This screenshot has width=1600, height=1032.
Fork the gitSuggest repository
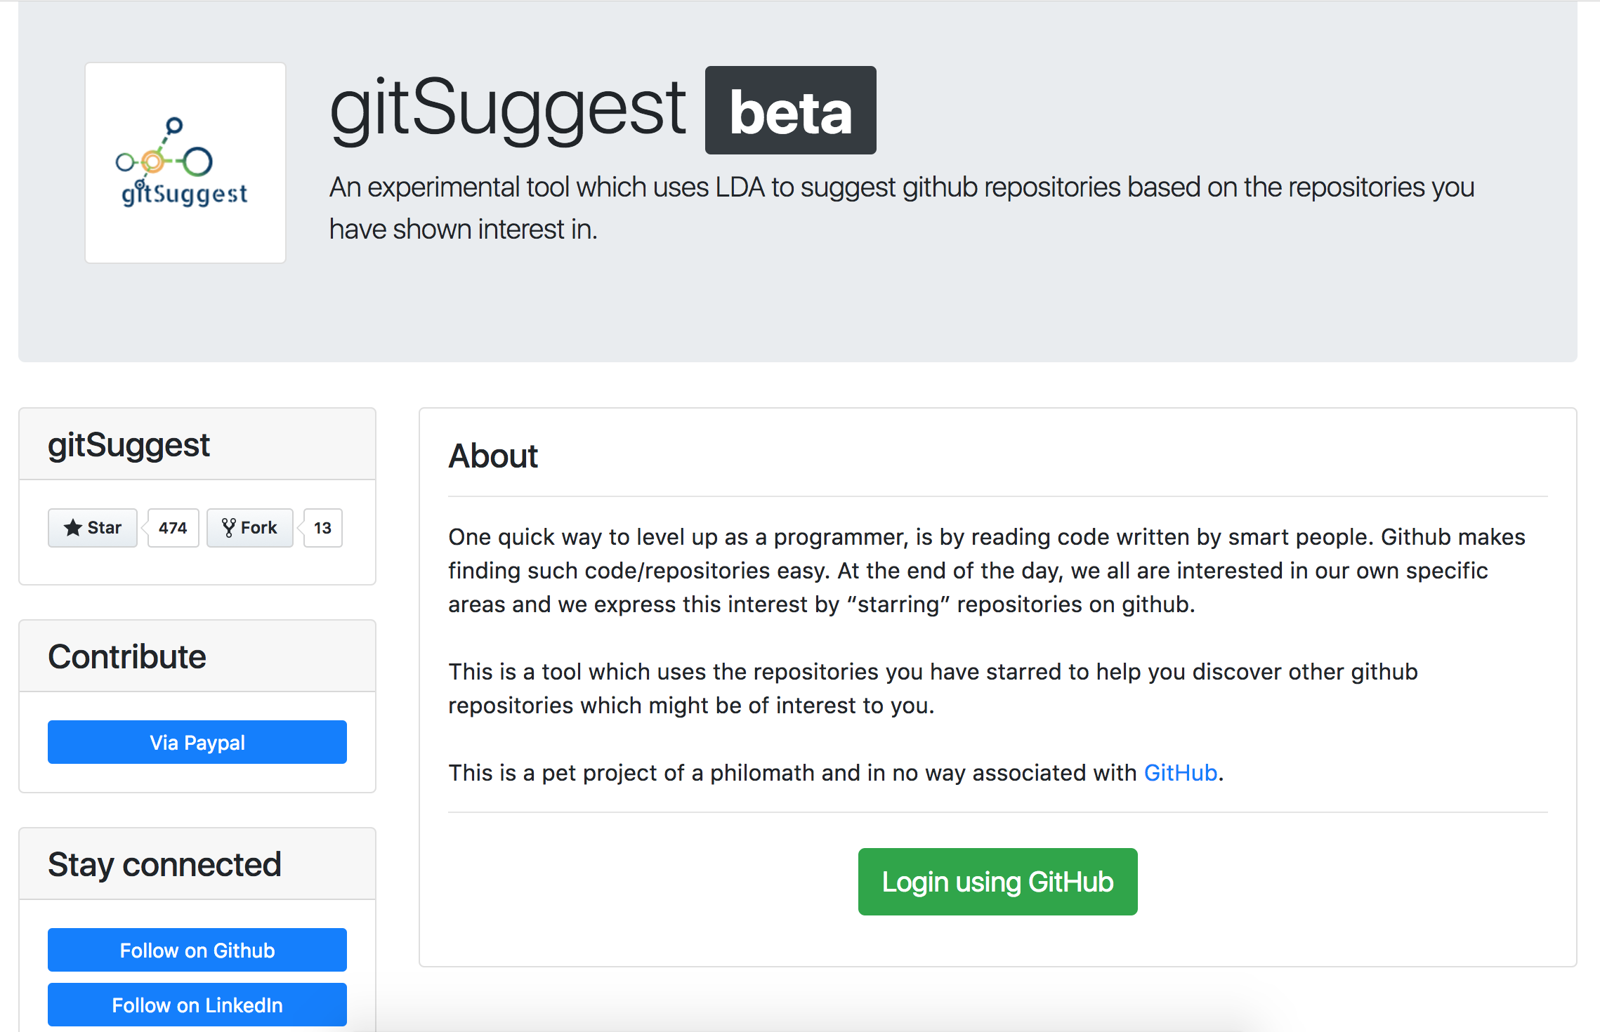(249, 527)
